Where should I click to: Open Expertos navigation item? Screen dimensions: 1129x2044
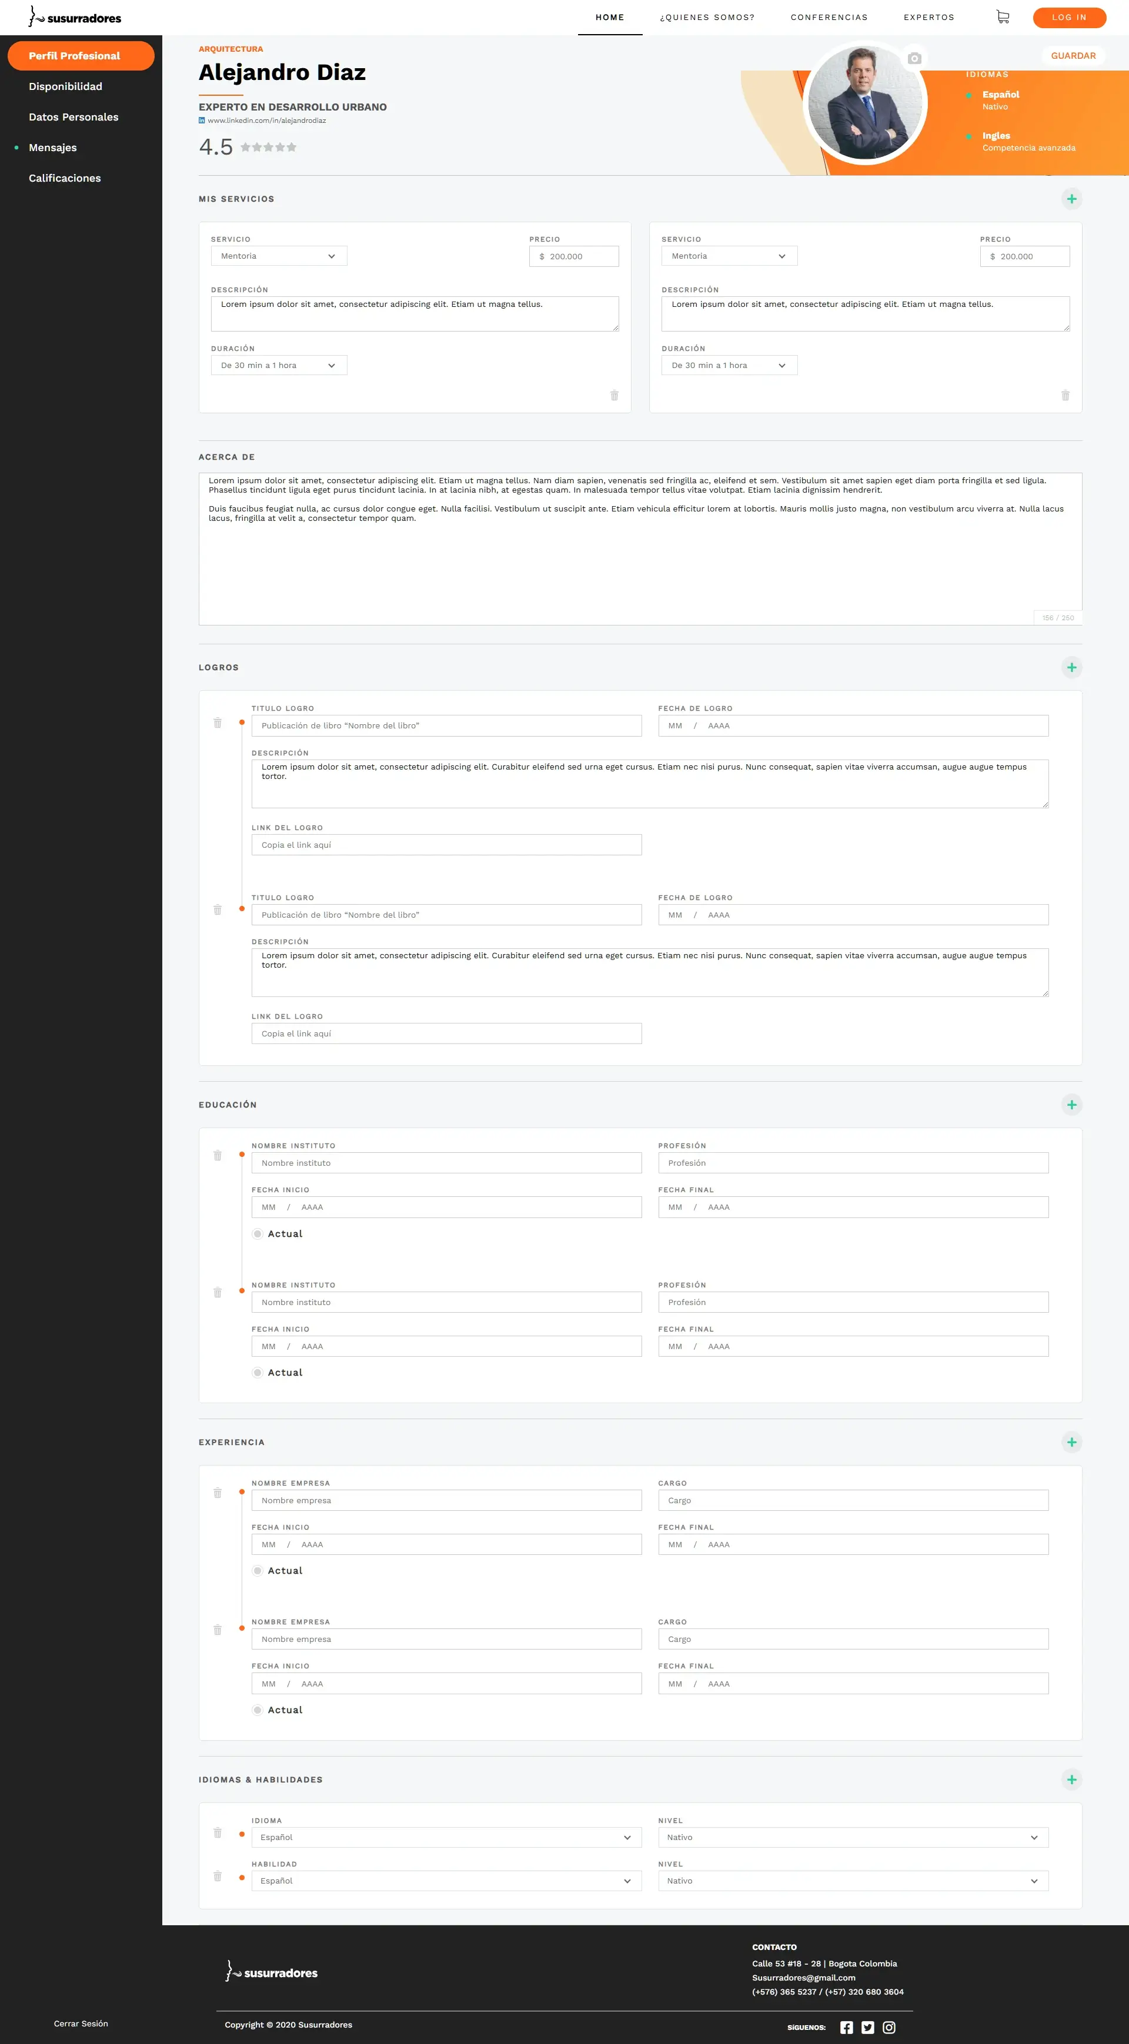[x=929, y=18]
